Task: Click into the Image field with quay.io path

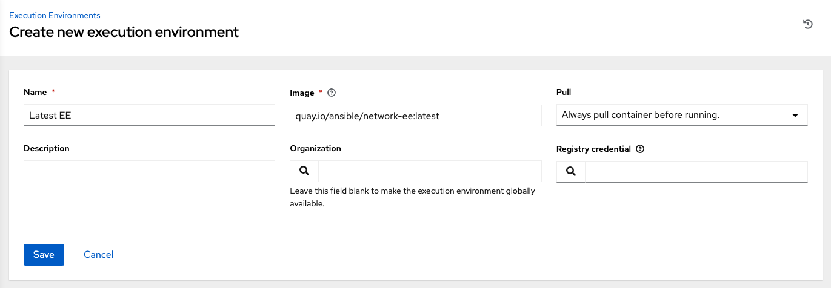Action: pyautogui.click(x=415, y=116)
